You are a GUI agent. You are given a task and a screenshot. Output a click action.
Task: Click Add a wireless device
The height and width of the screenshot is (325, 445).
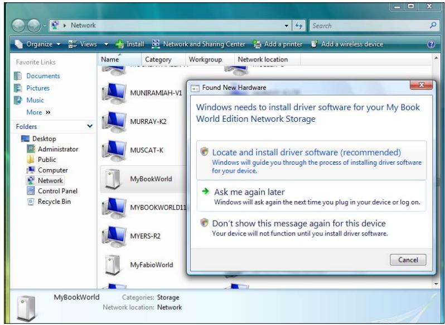(347, 44)
